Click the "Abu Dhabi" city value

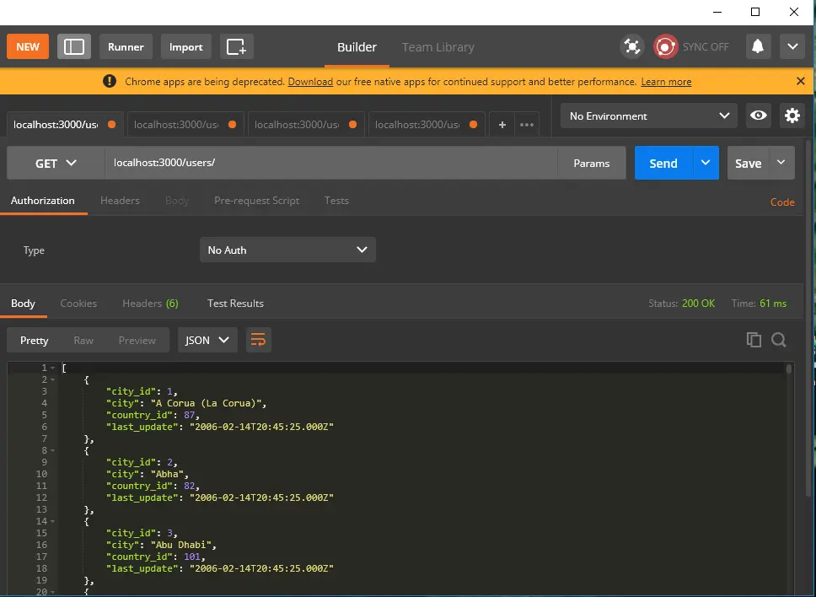pos(180,545)
